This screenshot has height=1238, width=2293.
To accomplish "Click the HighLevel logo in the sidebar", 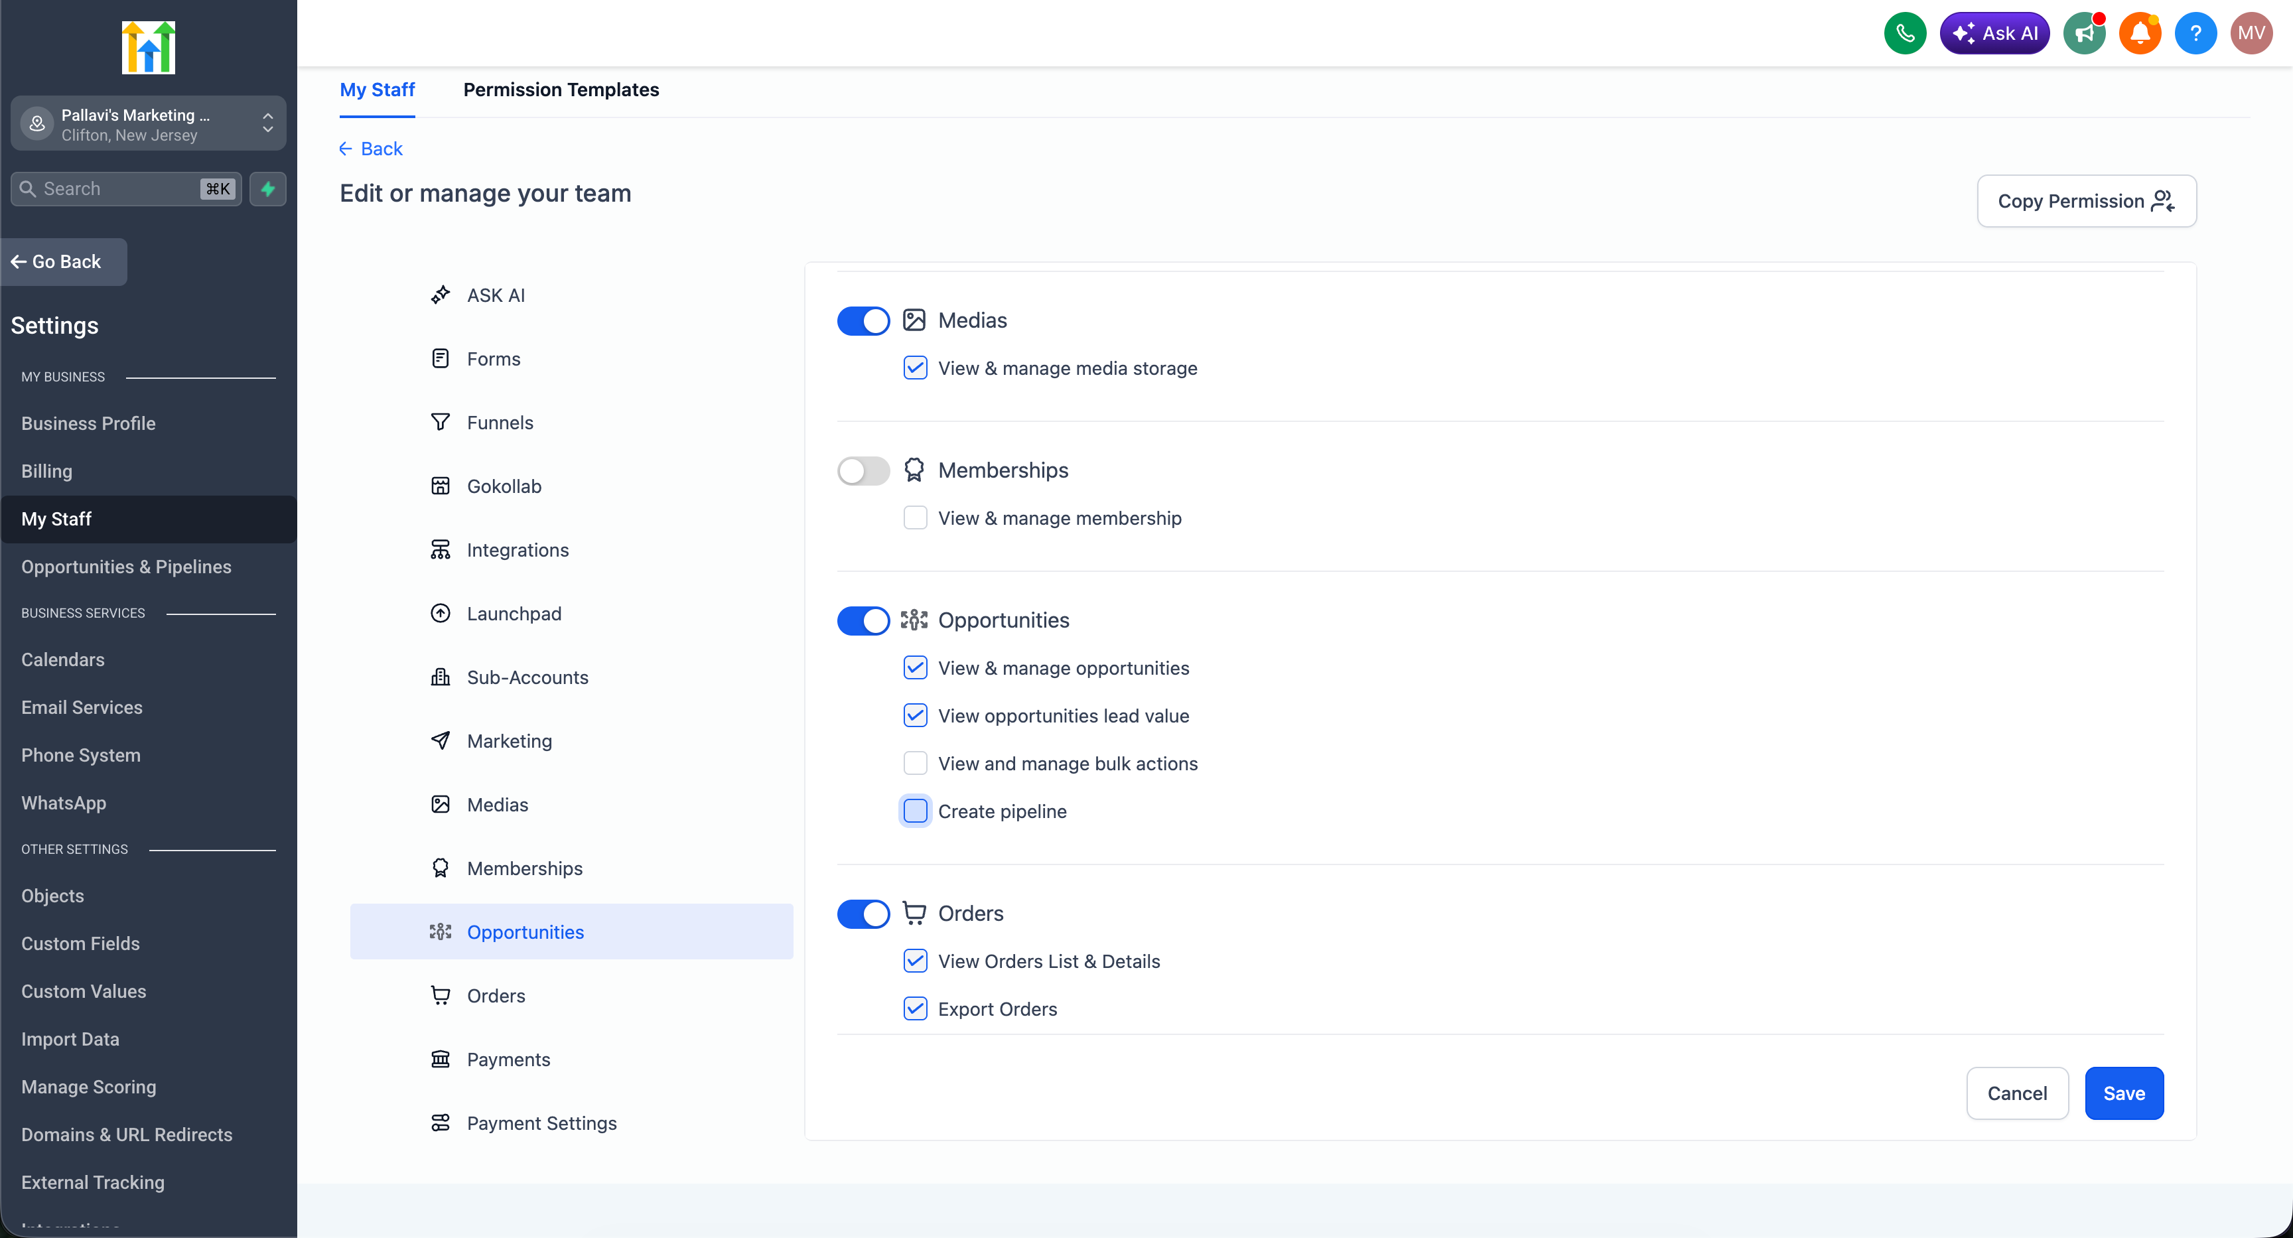I will tap(149, 47).
